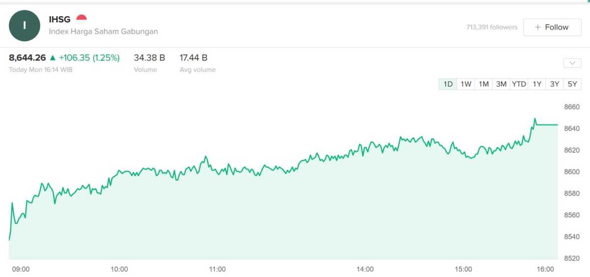Viewport: 590px width, 277px height.
Task: Click the 8,644.26 current price
Action: point(27,58)
